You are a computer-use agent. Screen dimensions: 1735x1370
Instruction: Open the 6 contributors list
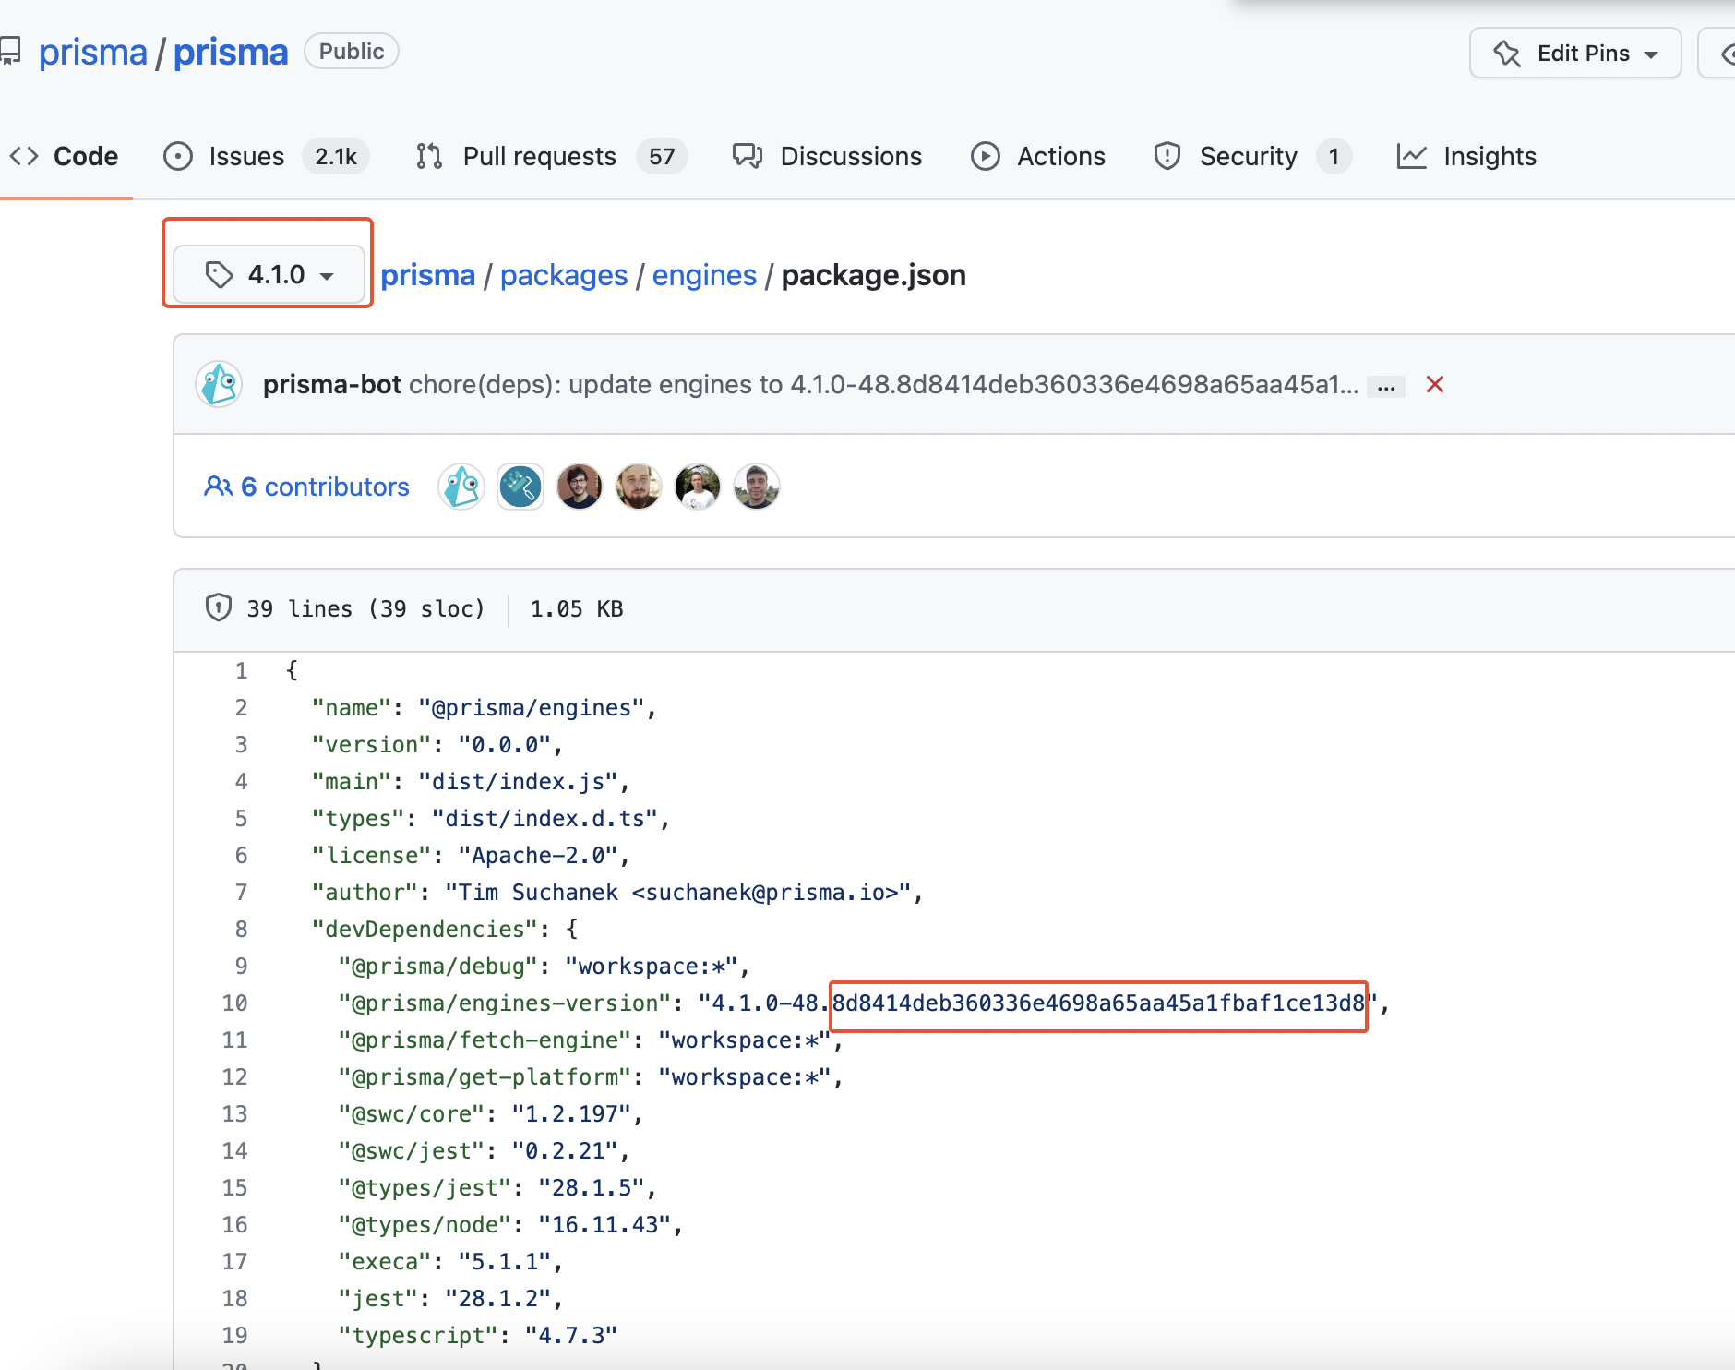(306, 487)
